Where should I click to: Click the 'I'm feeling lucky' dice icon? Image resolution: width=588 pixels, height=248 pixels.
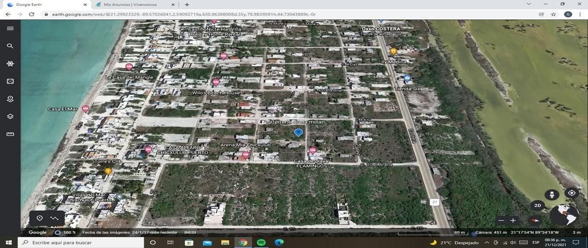click(10, 81)
